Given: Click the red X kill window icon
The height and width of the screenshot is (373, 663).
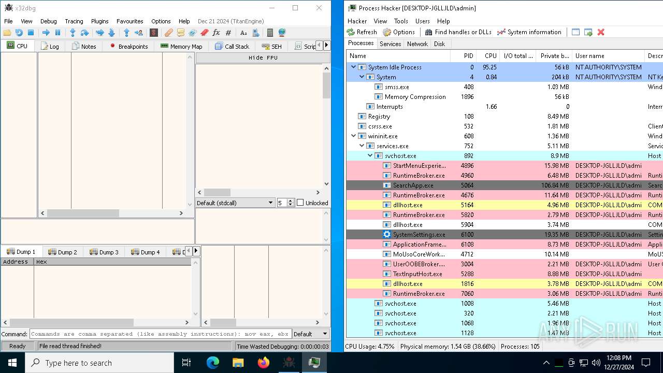Looking at the screenshot, I should click(601, 32).
